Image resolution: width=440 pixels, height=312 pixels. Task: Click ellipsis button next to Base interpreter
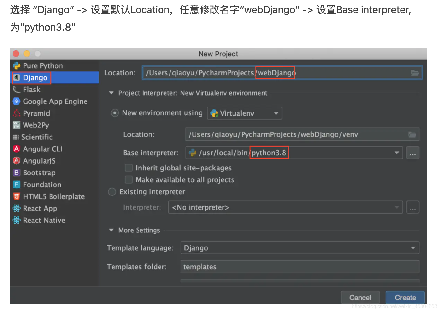pos(413,153)
